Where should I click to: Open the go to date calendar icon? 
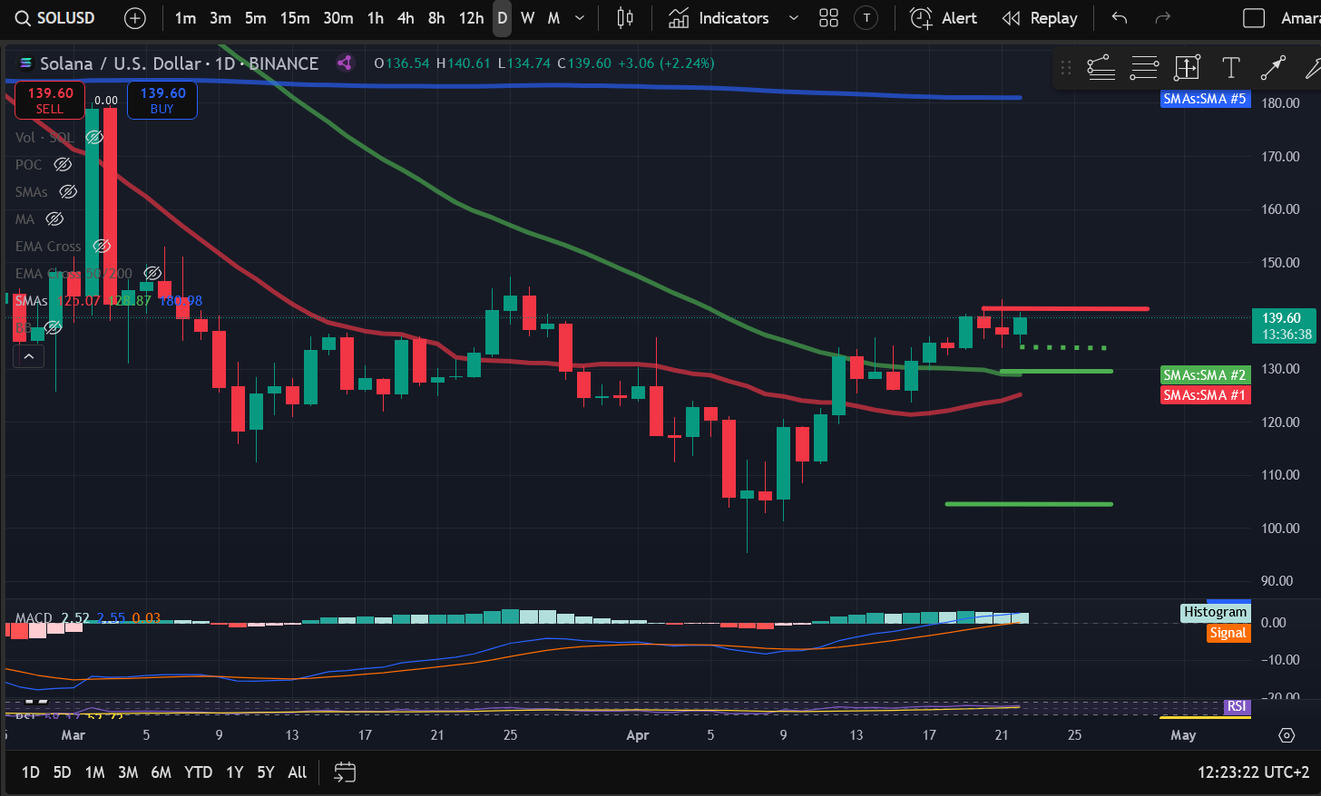pos(345,772)
